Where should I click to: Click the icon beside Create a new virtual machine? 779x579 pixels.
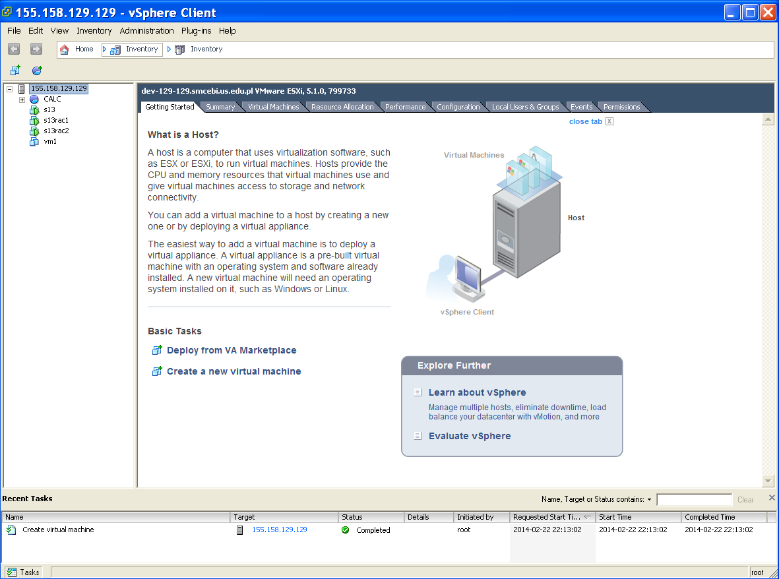157,371
